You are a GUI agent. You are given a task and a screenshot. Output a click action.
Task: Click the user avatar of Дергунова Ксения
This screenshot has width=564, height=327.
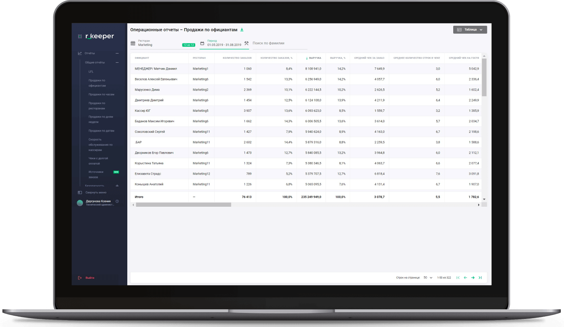click(80, 203)
